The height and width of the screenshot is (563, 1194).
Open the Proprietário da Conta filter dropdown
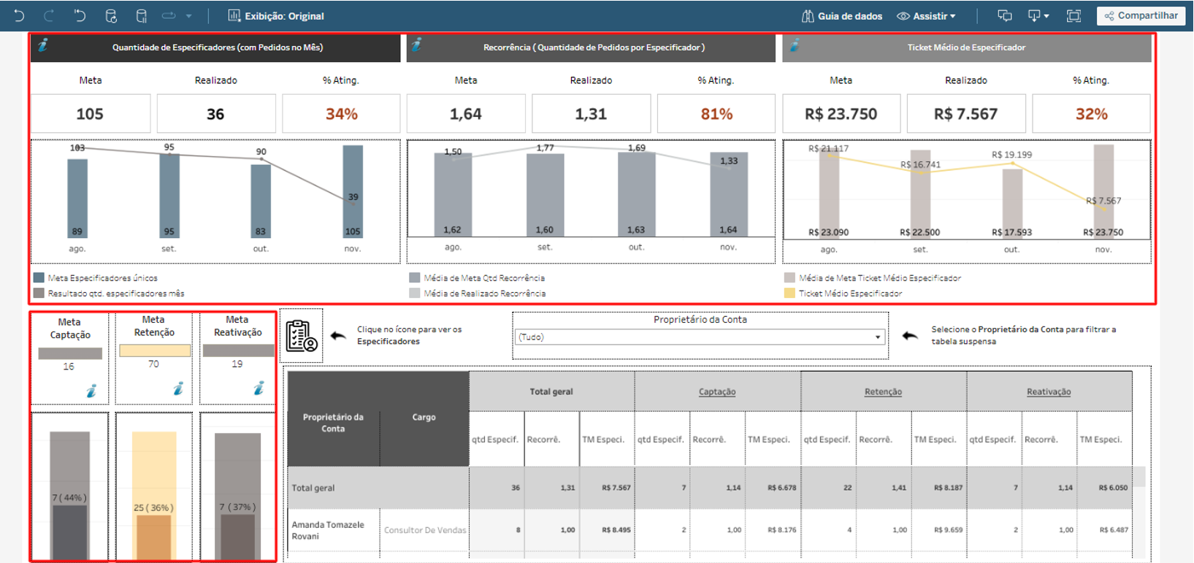tap(699, 337)
